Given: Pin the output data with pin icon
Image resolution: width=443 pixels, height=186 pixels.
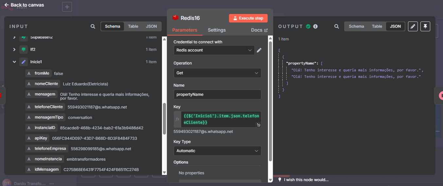Looking at the screenshot, I should (425, 26).
